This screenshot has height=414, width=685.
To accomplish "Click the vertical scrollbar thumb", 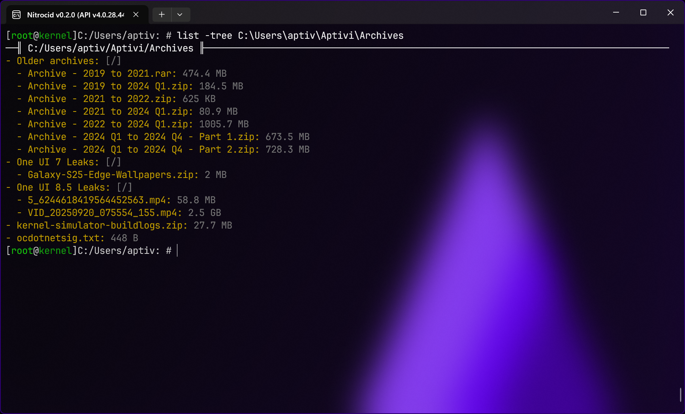I will [x=680, y=395].
